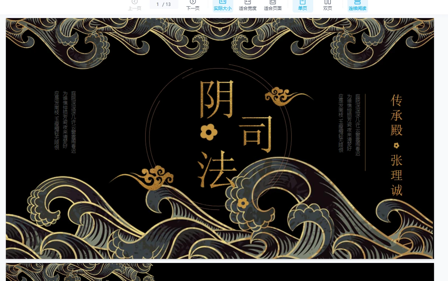The image size is (448, 281).
Task: Click the current page number field
Action: (x=158, y=4)
